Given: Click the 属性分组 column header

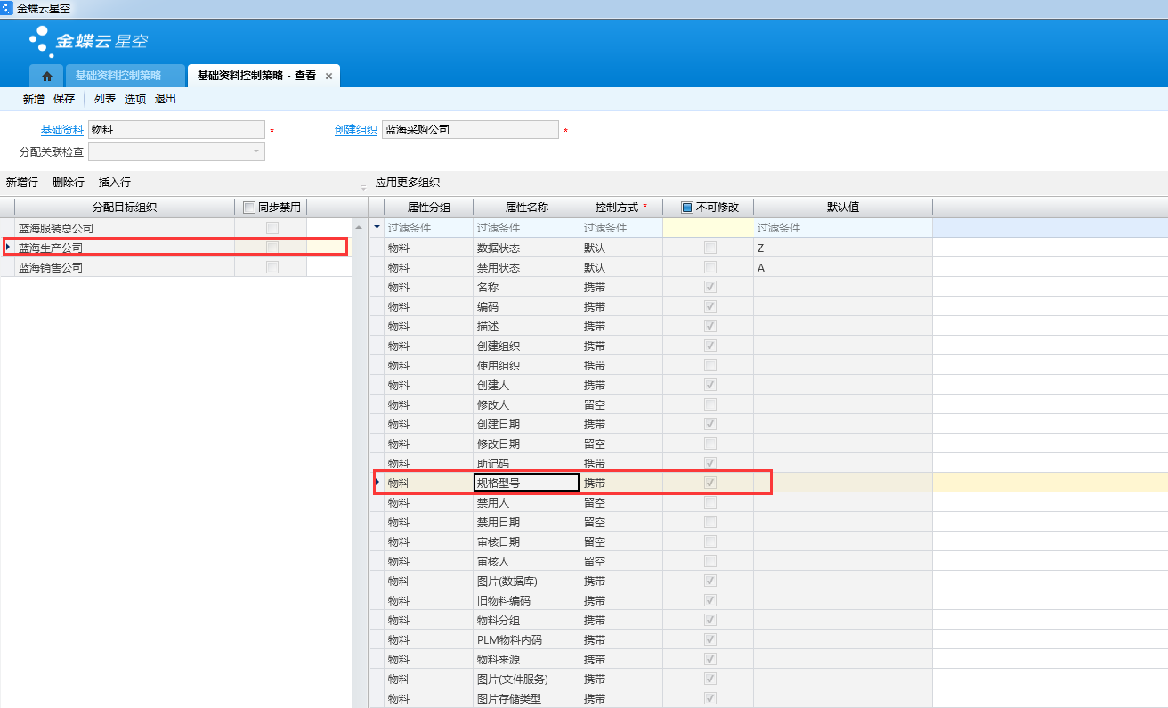Looking at the screenshot, I should [428, 208].
